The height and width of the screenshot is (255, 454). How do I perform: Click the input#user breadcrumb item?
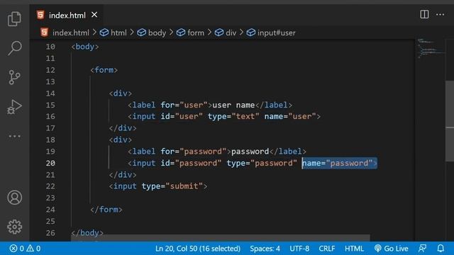(271, 33)
